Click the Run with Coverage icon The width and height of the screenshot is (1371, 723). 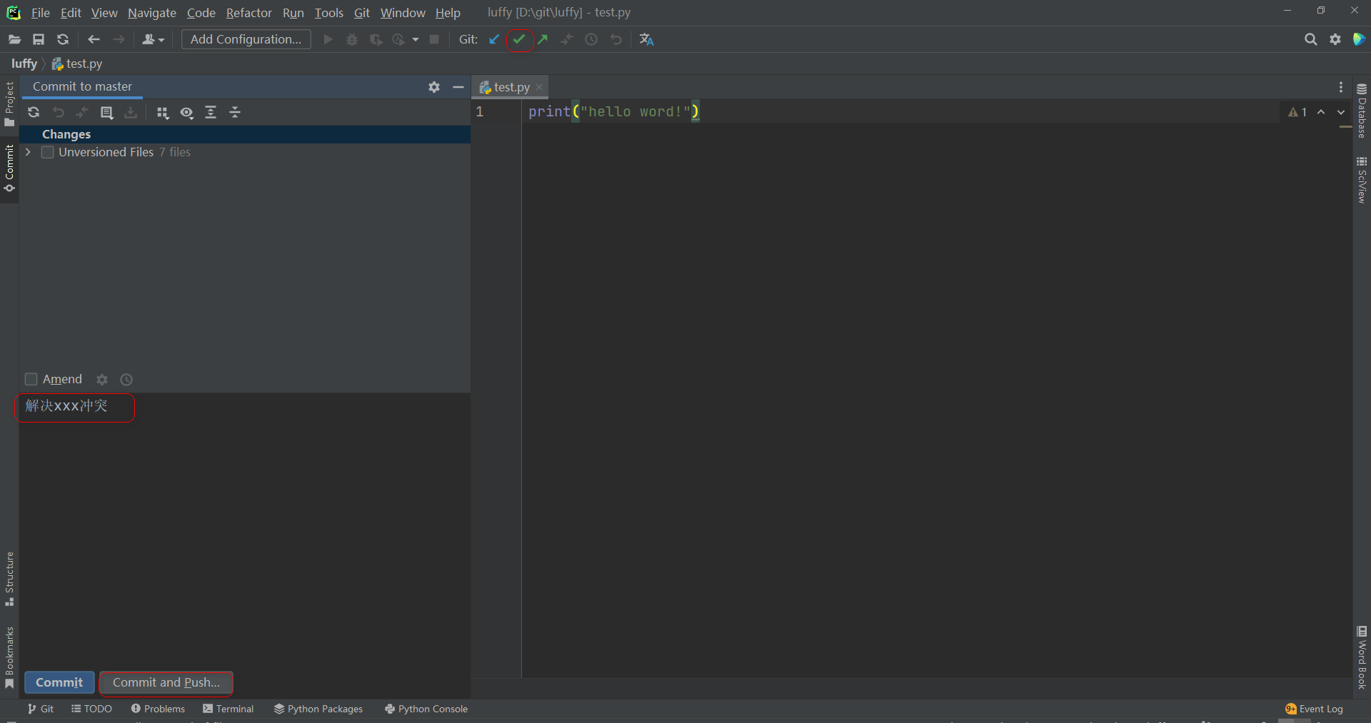click(x=376, y=39)
